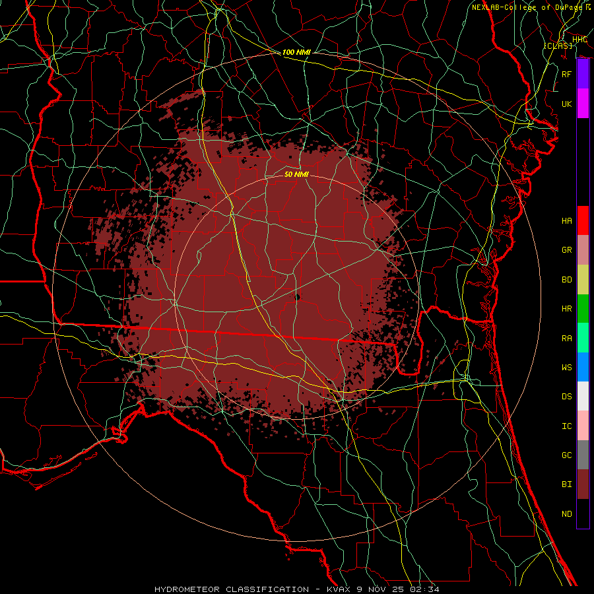594x594 pixels.
Task: Click the 'HA' legend label
Action: tap(566, 220)
